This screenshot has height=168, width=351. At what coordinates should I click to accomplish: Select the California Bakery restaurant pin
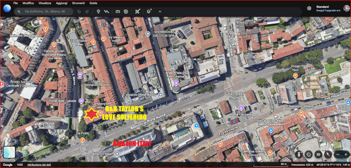[x=270, y=152]
